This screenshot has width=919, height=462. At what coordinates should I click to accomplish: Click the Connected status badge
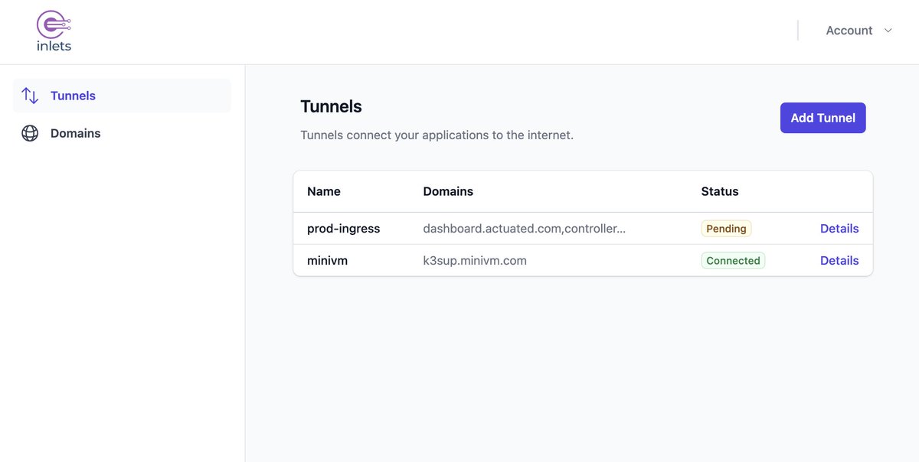(x=733, y=261)
